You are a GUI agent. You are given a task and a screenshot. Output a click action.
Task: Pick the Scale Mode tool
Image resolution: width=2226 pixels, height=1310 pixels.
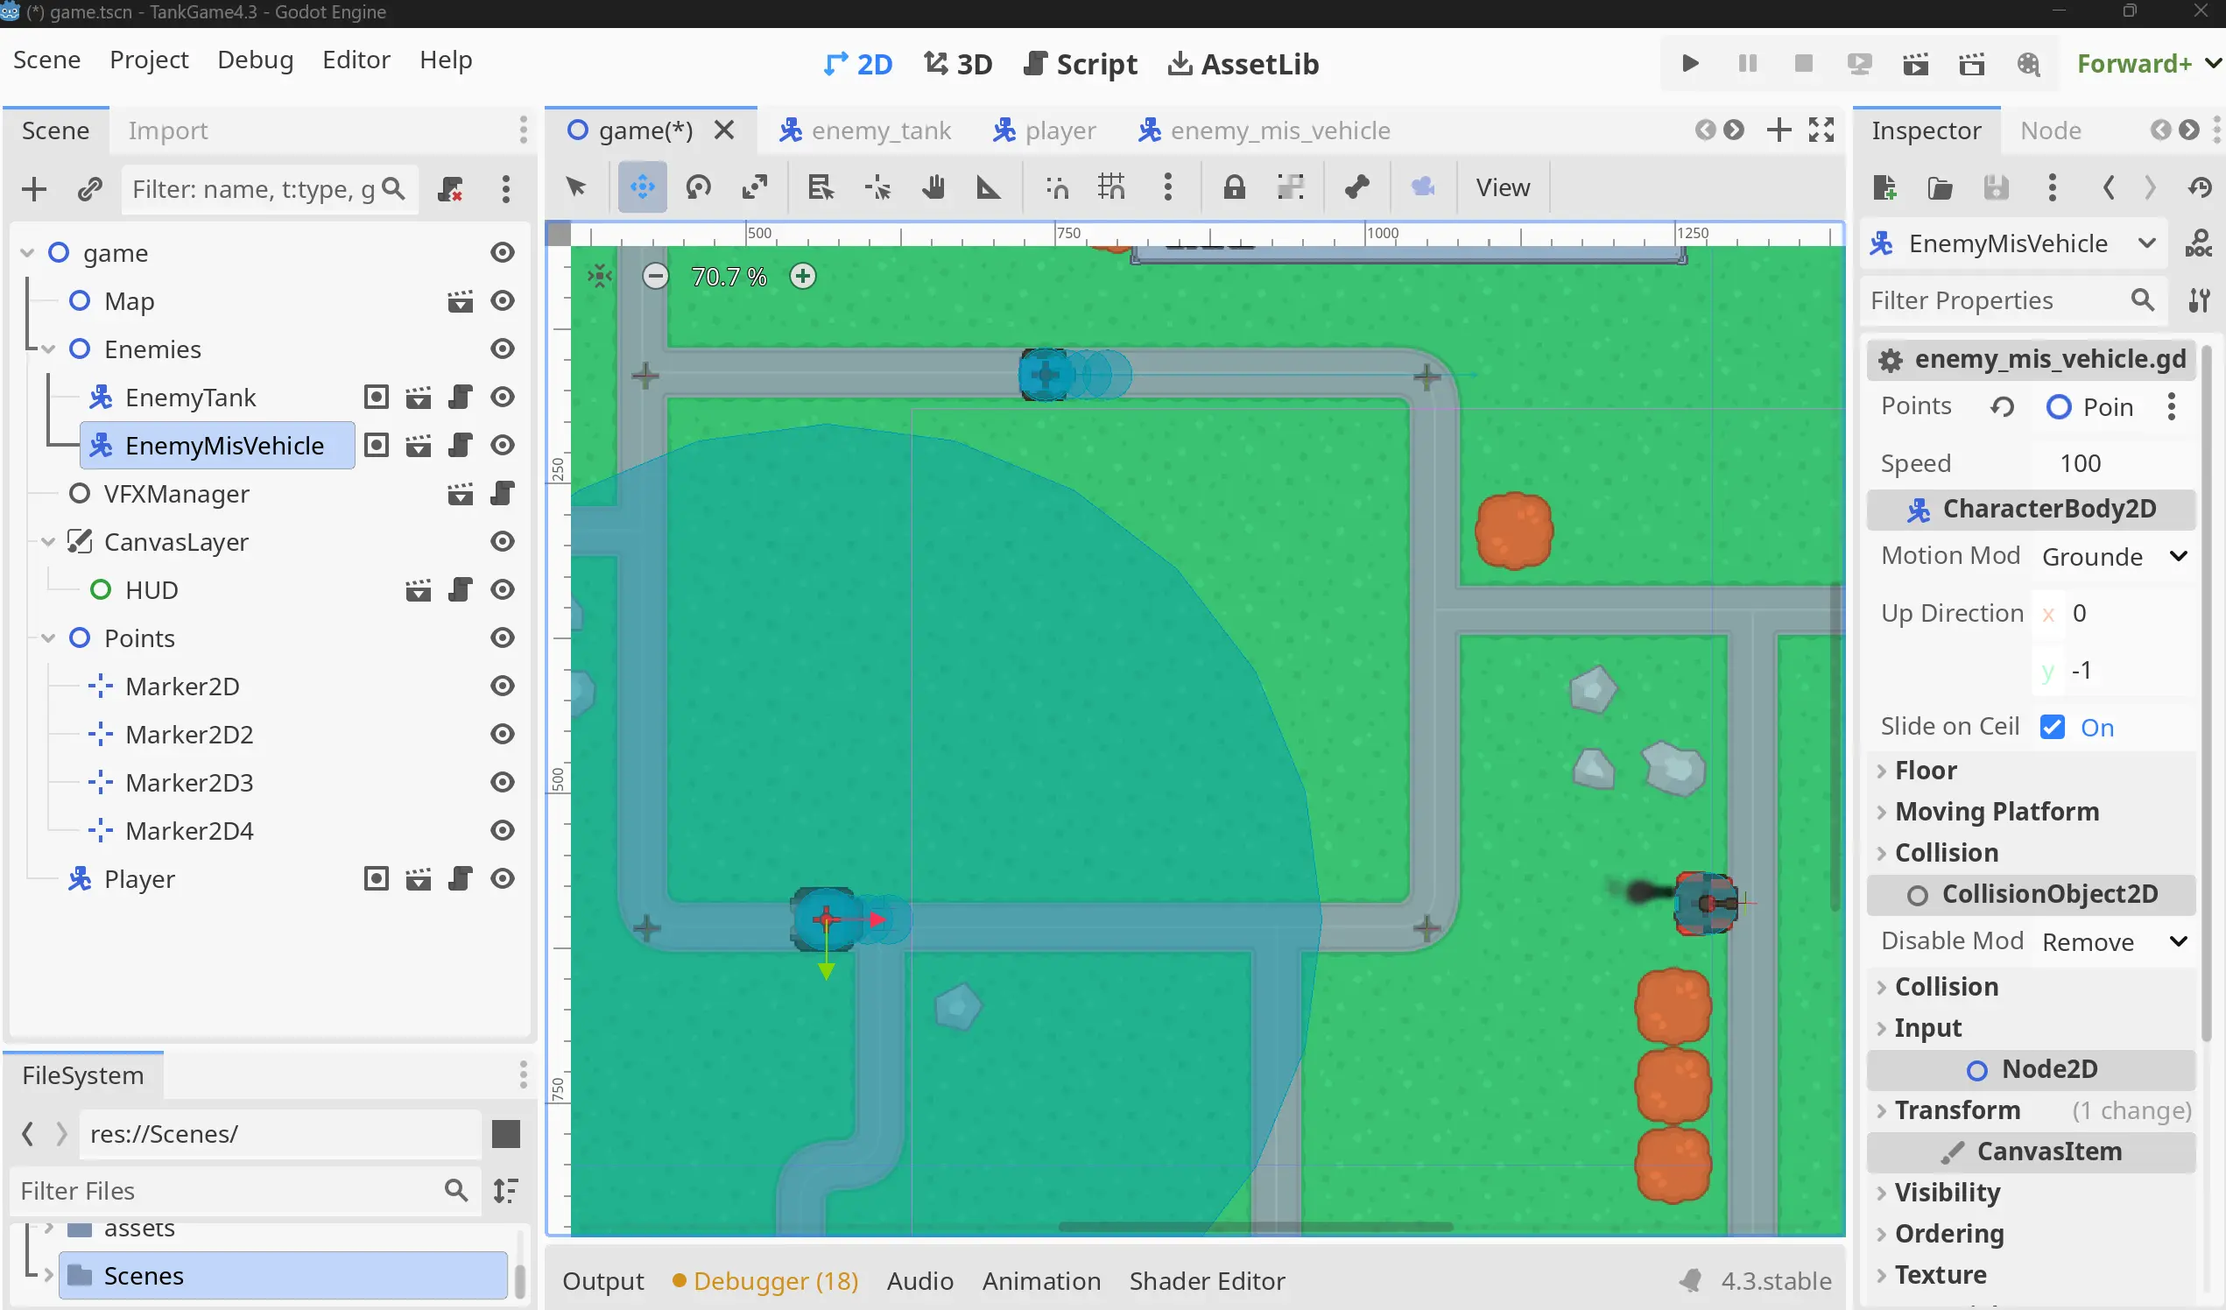click(754, 187)
